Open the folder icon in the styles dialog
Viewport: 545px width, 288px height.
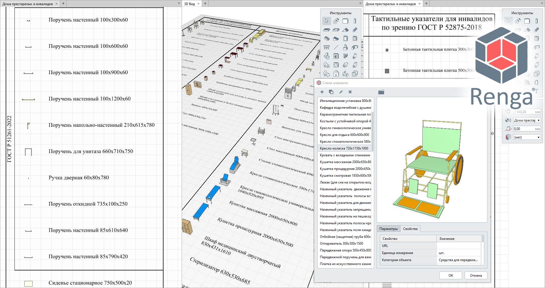pyautogui.click(x=381, y=92)
